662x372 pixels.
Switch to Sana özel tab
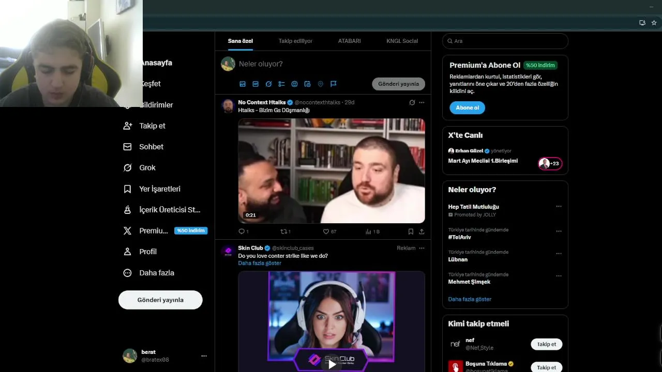pos(240,41)
